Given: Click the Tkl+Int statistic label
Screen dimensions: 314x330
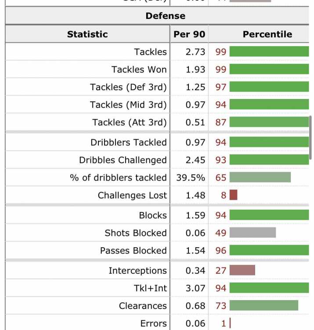Looking at the screenshot, I should pos(150,288).
